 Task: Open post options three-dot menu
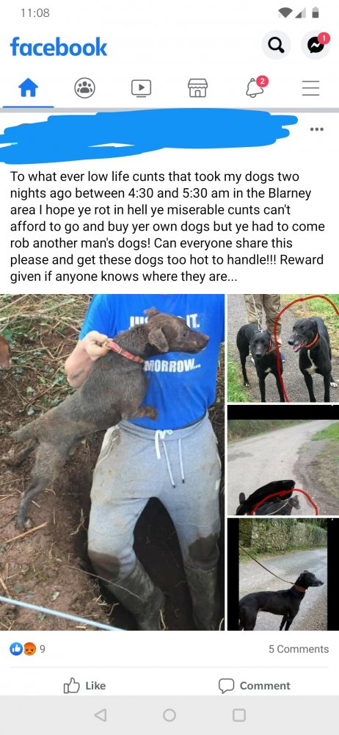coord(316,129)
